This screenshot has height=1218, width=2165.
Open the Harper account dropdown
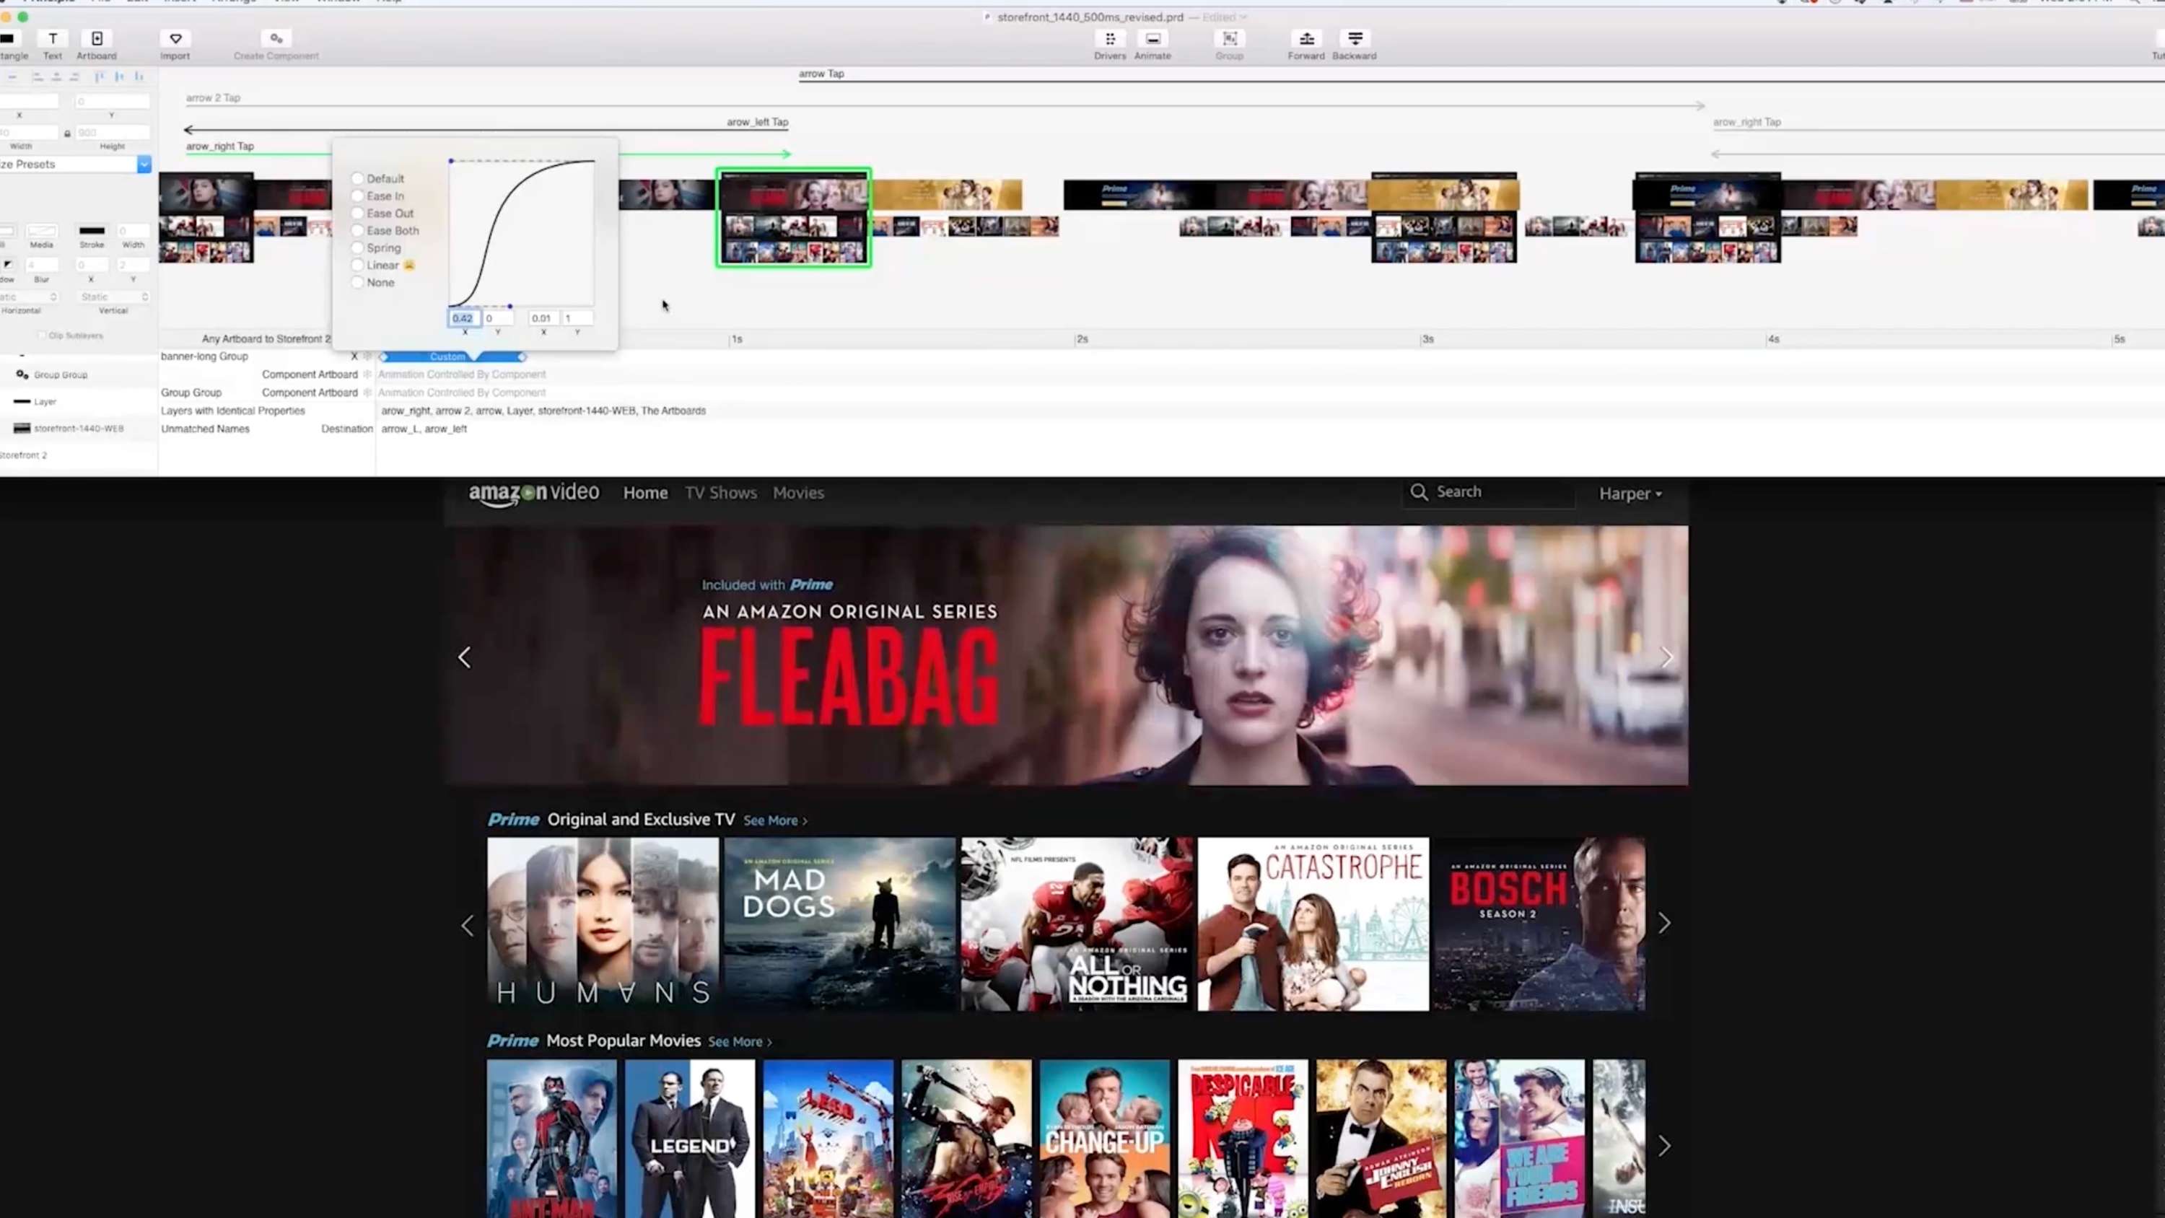(1630, 494)
